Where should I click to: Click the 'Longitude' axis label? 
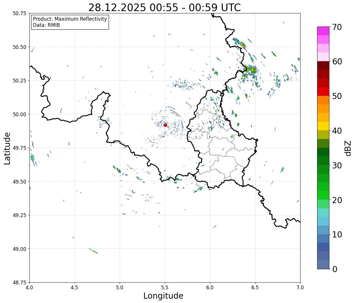tap(163, 296)
